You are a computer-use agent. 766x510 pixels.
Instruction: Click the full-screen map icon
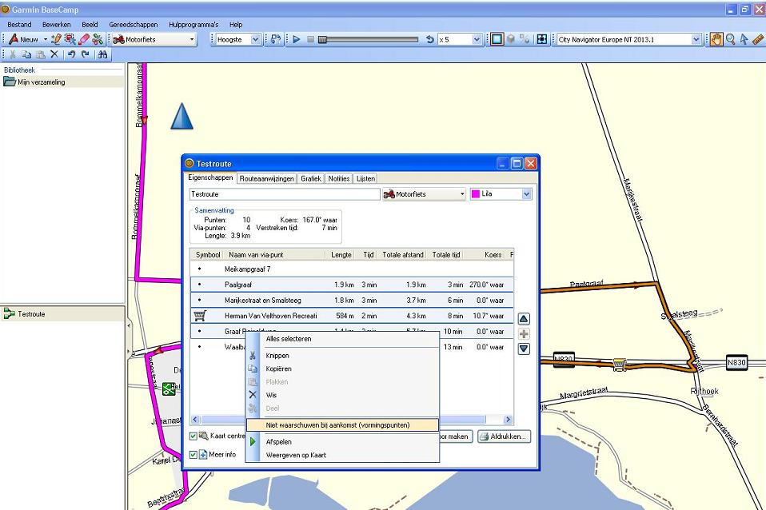click(x=542, y=40)
